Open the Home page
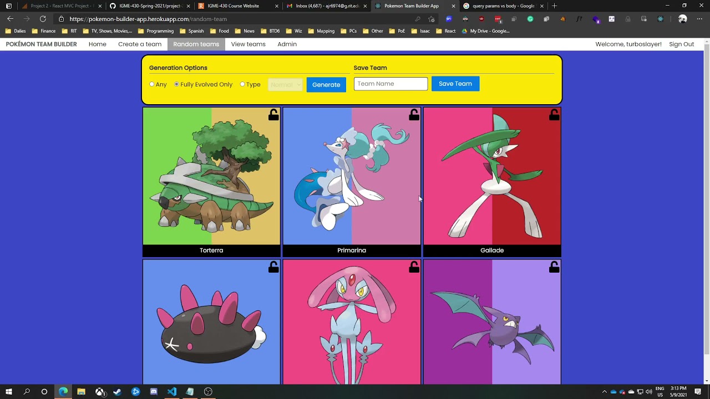Screen dimensions: 710x399 pyautogui.click(x=98, y=44)
